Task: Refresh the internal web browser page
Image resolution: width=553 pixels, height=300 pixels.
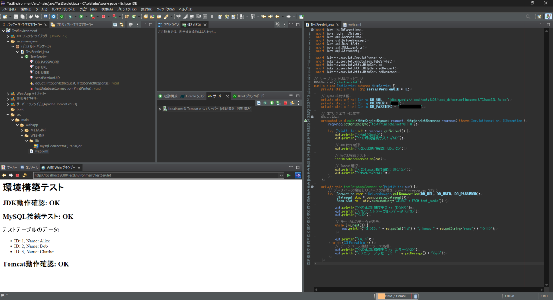Action: point(24,176)
